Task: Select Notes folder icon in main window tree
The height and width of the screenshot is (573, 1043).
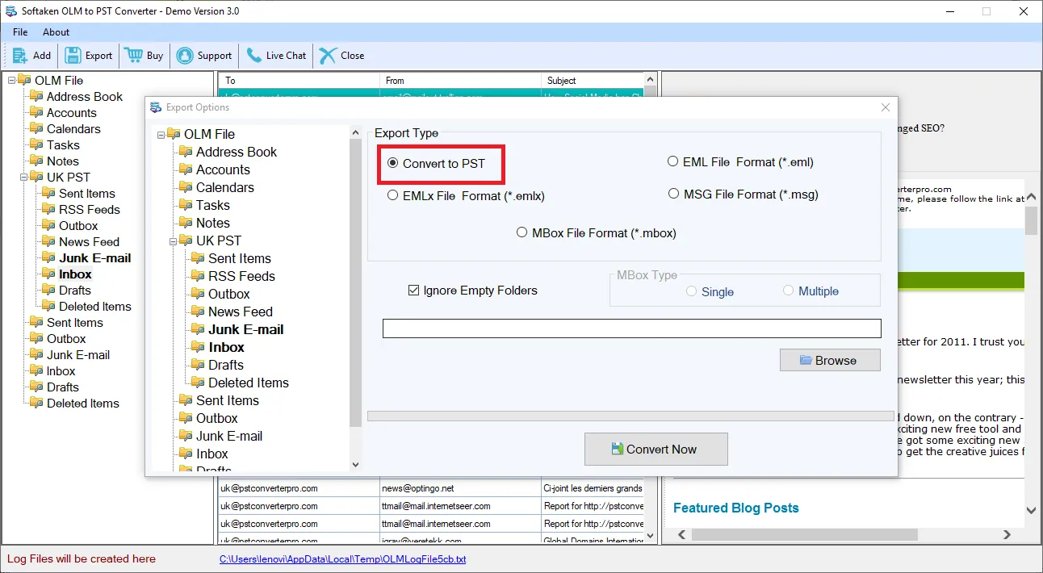Action: coord(36,161)
